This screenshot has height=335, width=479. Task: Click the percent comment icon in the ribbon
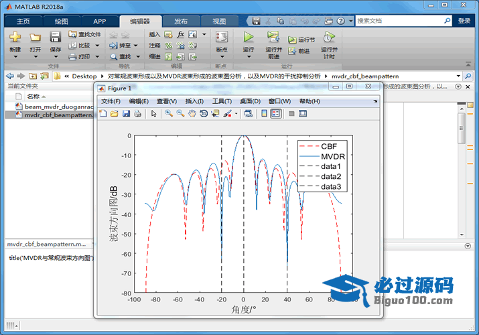[x=169, y=46]
